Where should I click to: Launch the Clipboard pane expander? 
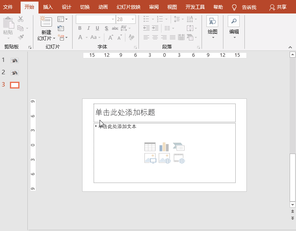(30, 48)
